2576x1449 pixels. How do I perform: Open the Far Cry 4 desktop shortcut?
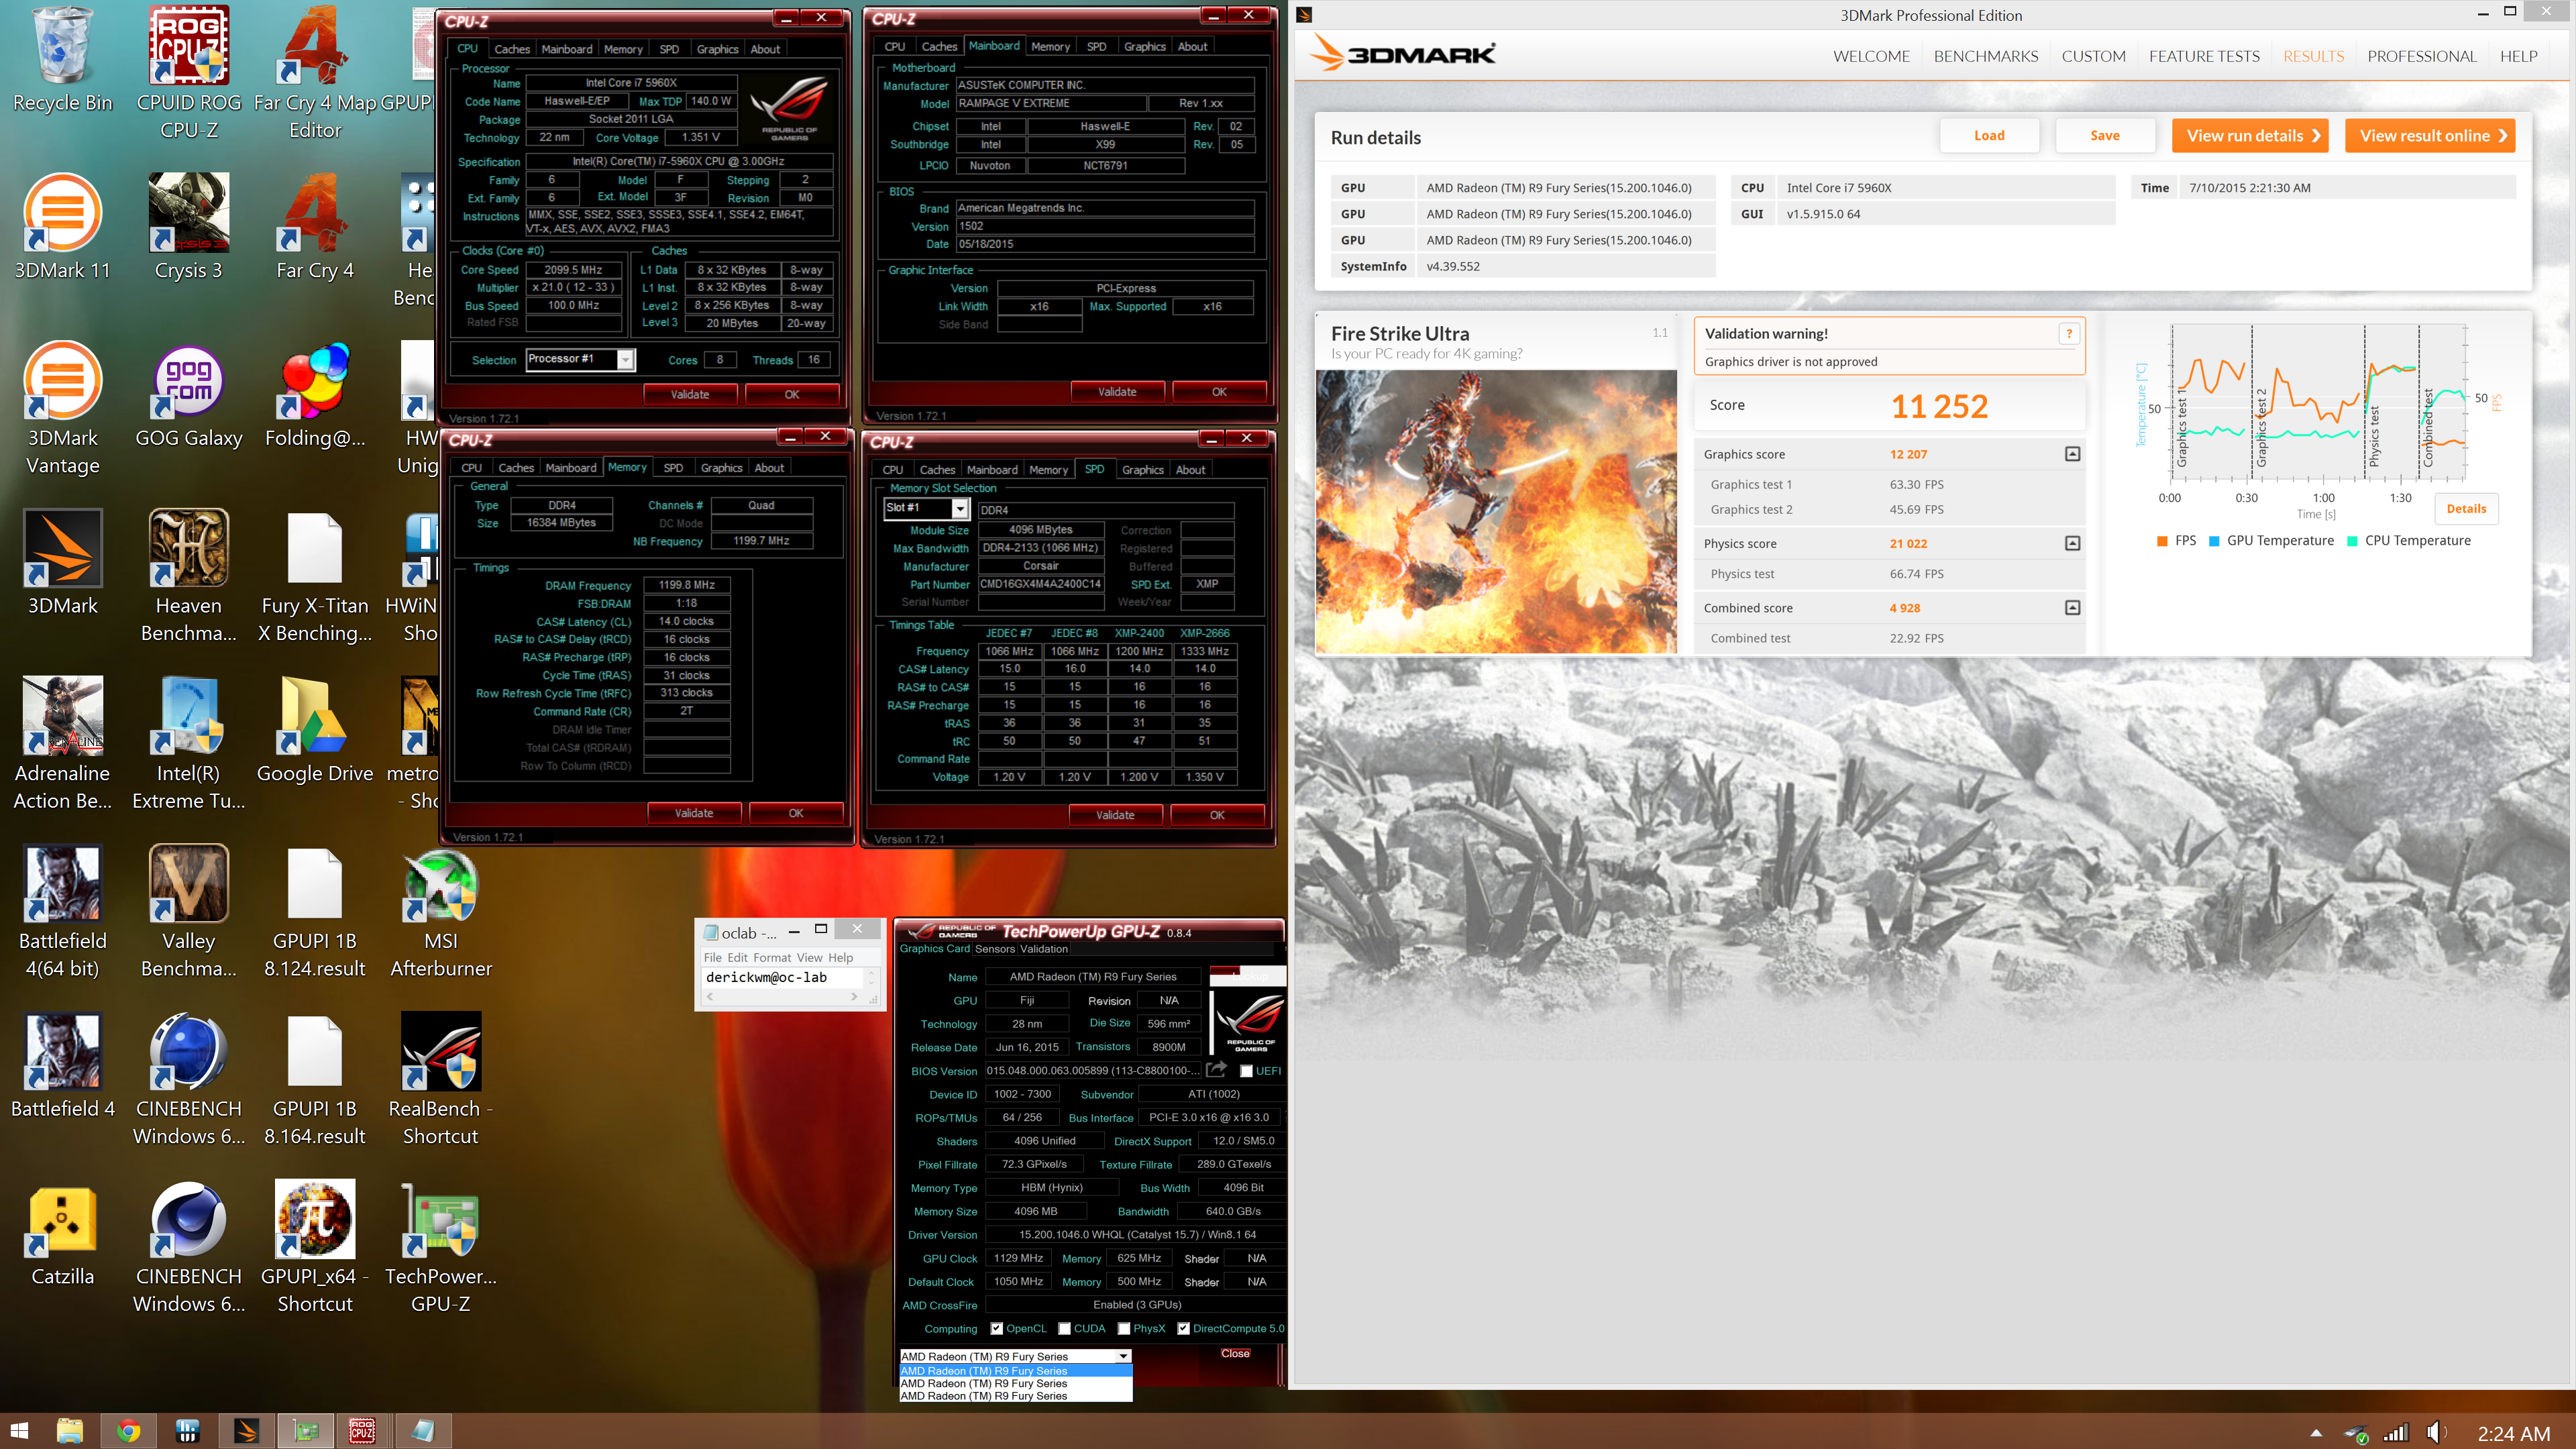click(x=314, y=227)
